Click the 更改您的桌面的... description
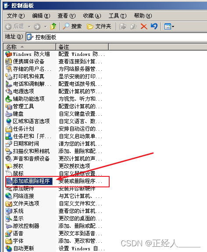Viewport: 207px width, 252px height. click(x=80, y=219)
